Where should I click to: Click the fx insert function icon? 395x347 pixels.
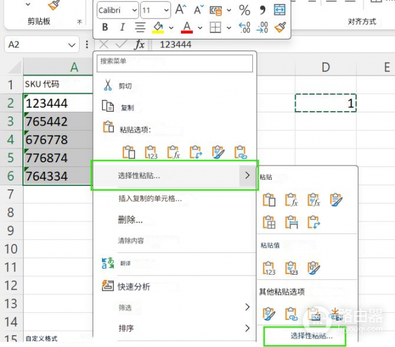tap(140, 45)
